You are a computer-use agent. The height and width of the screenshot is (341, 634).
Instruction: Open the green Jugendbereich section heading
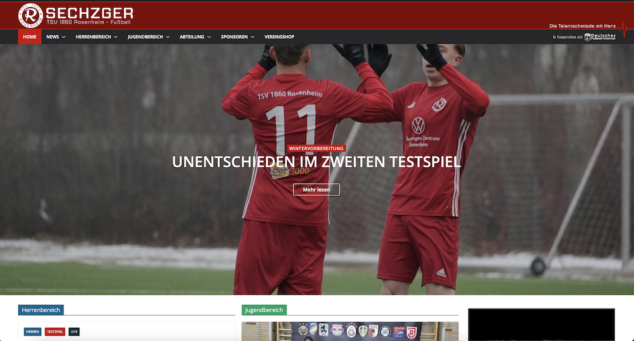click(x=264, y=310)
